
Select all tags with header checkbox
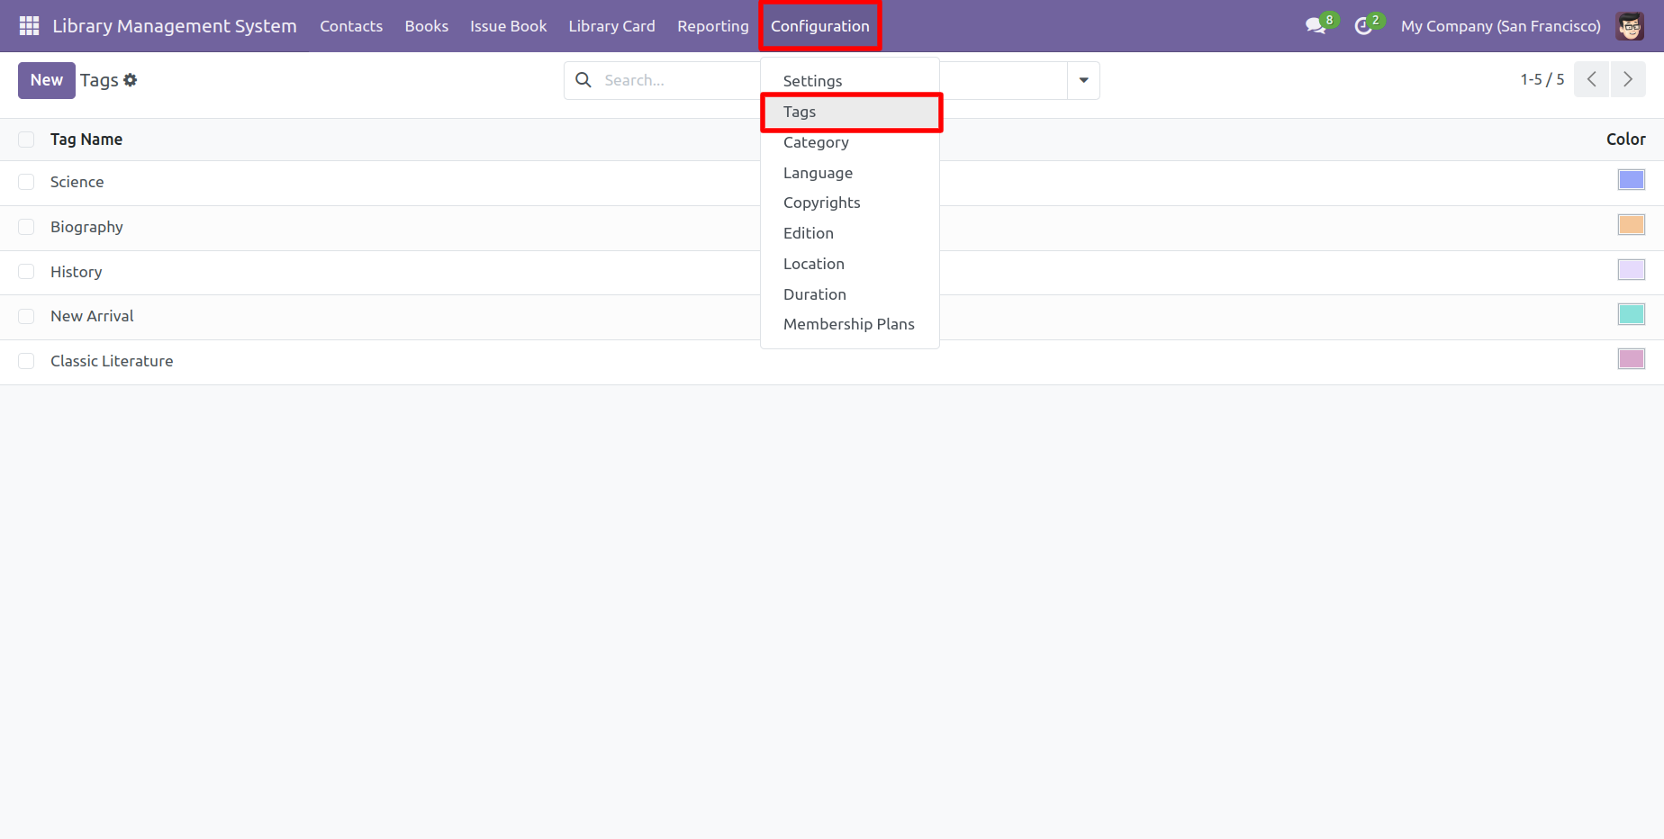(x=26, y=140)
